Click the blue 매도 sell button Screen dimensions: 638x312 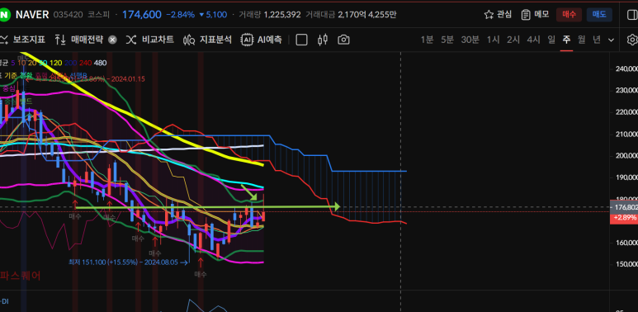point(599,15)
